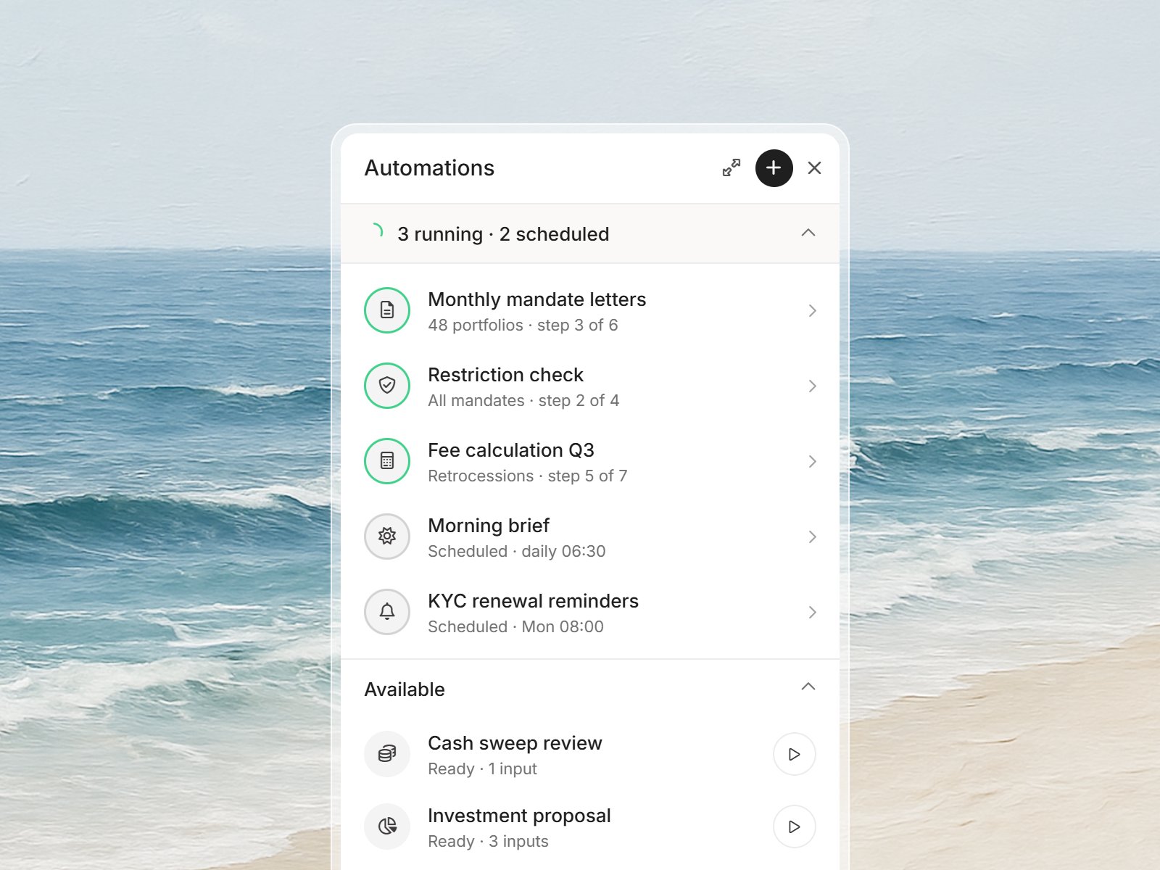Select the Fee calculation Q3 title
This screenshot has width=1160, height=870.
pos(511,450)
